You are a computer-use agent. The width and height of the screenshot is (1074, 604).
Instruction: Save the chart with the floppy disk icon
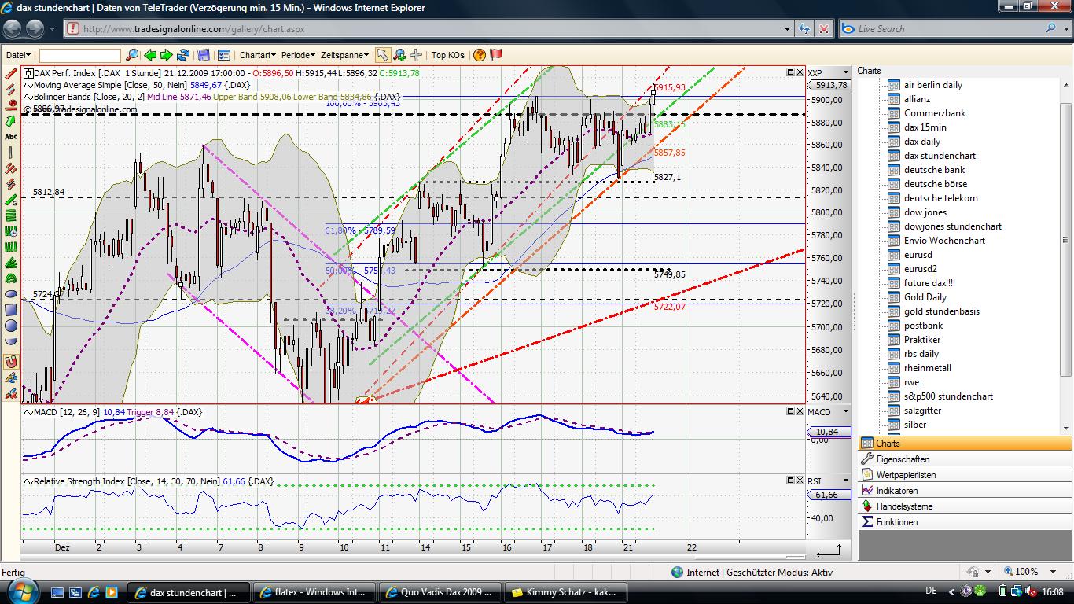[x=204, y=55]
